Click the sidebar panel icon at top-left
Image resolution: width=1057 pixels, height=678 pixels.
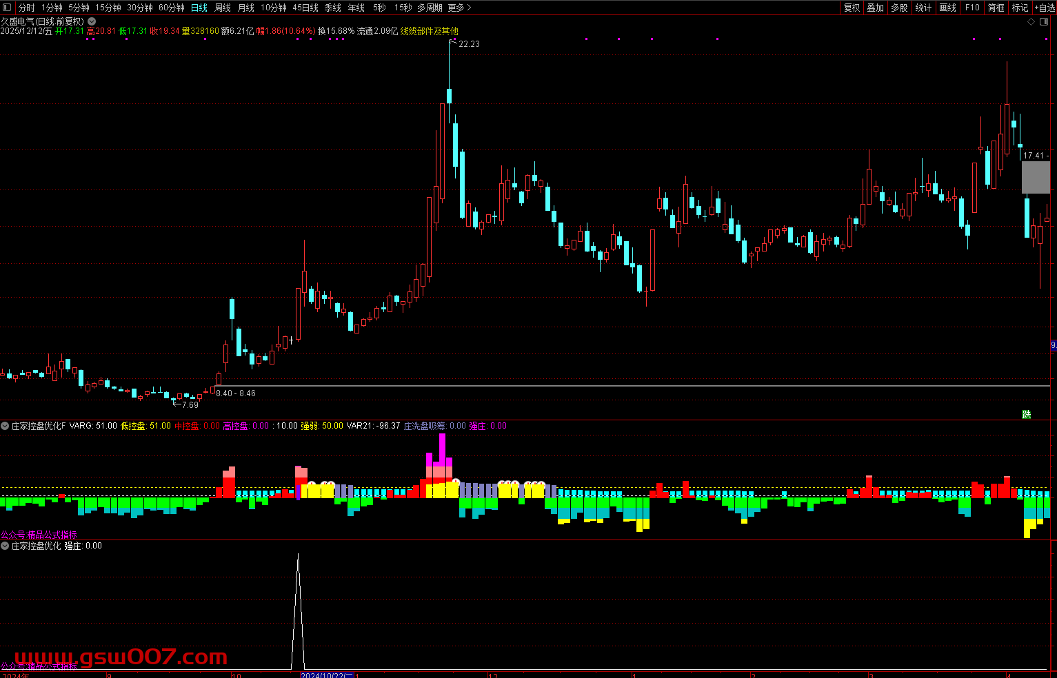tap(7, 8)
